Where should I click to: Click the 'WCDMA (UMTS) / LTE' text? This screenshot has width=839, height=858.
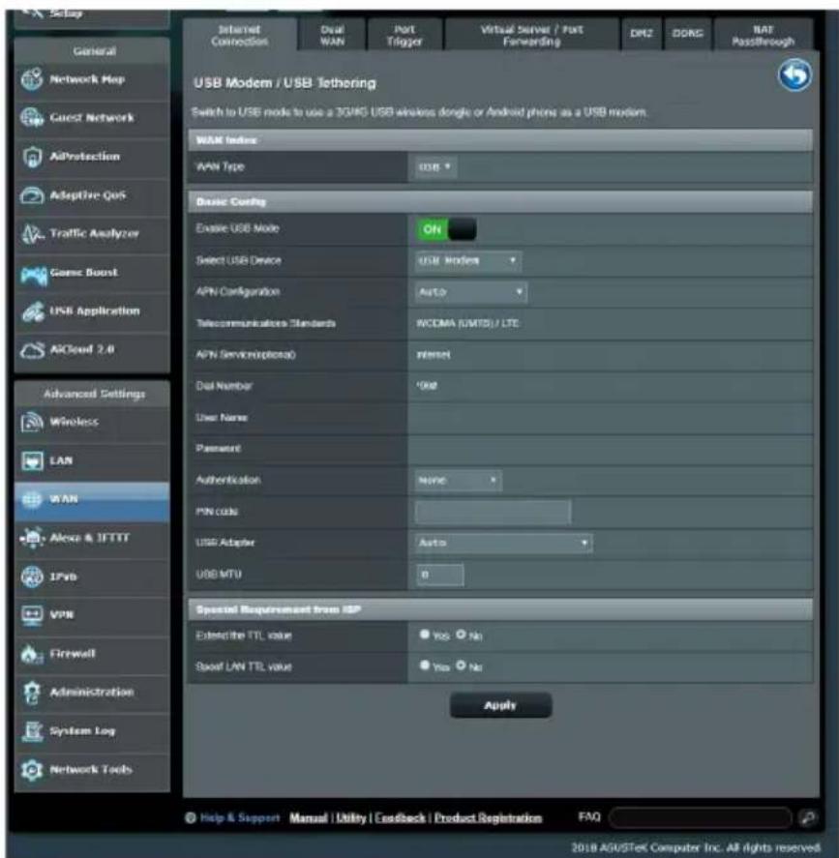click(467, 323)
